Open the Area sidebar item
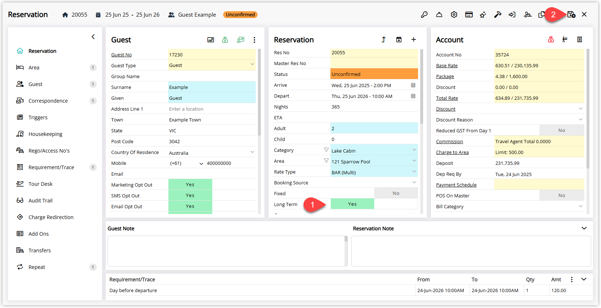The height and width of the screenshot is (308, 601). point(34,68)
